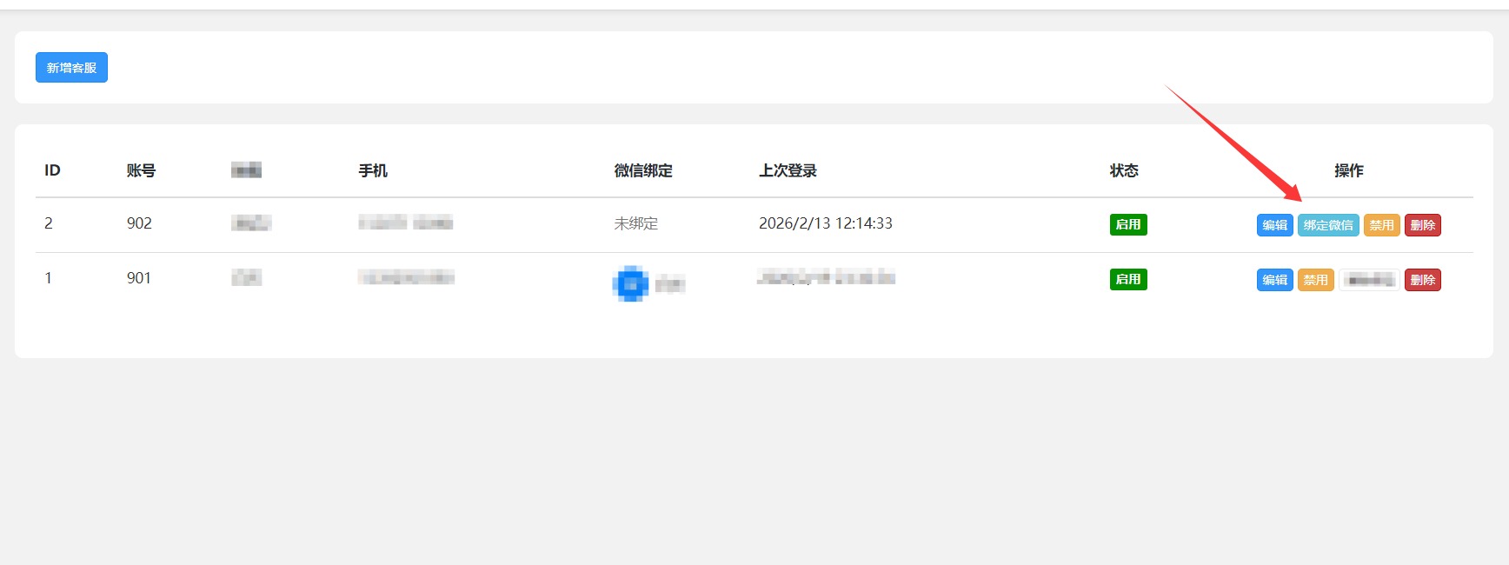
Task: Click the ID column header
Action: click(52, 170)
